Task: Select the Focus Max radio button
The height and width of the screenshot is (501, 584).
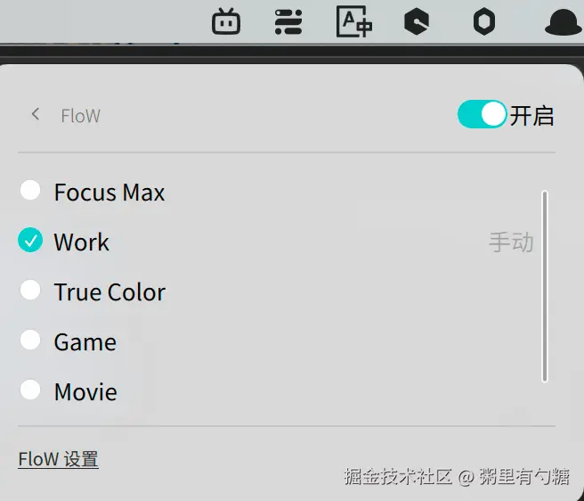Action: click(30, 190)
